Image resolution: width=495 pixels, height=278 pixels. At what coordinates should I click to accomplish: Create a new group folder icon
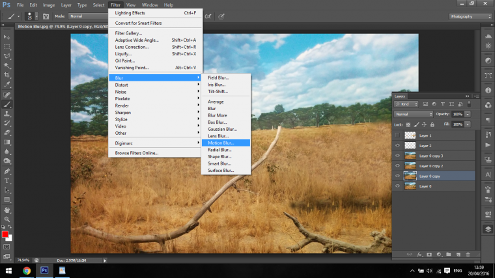pyautogui.click(x=448, y=255)
